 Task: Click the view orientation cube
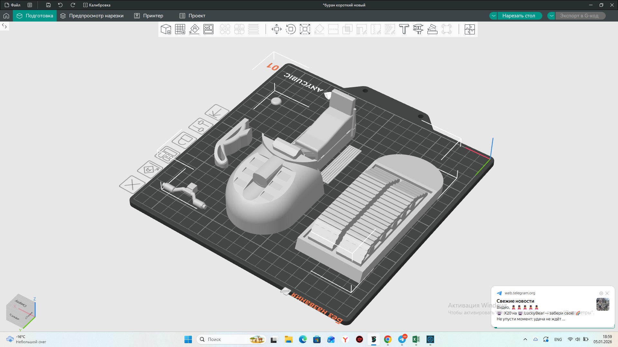20,311
